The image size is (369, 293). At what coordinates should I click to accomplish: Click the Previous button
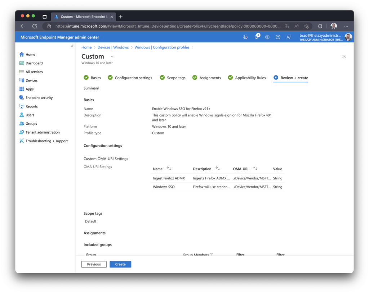(94, 264)
